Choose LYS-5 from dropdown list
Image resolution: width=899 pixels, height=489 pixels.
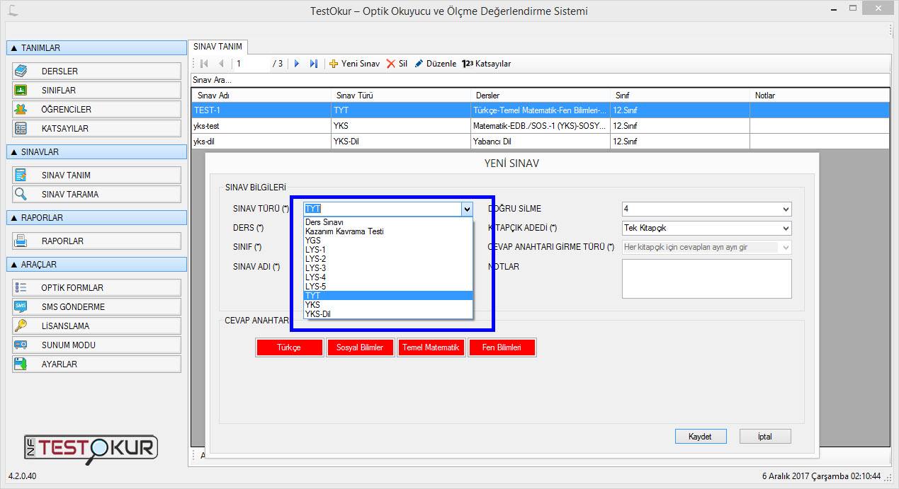pos(388,287)
